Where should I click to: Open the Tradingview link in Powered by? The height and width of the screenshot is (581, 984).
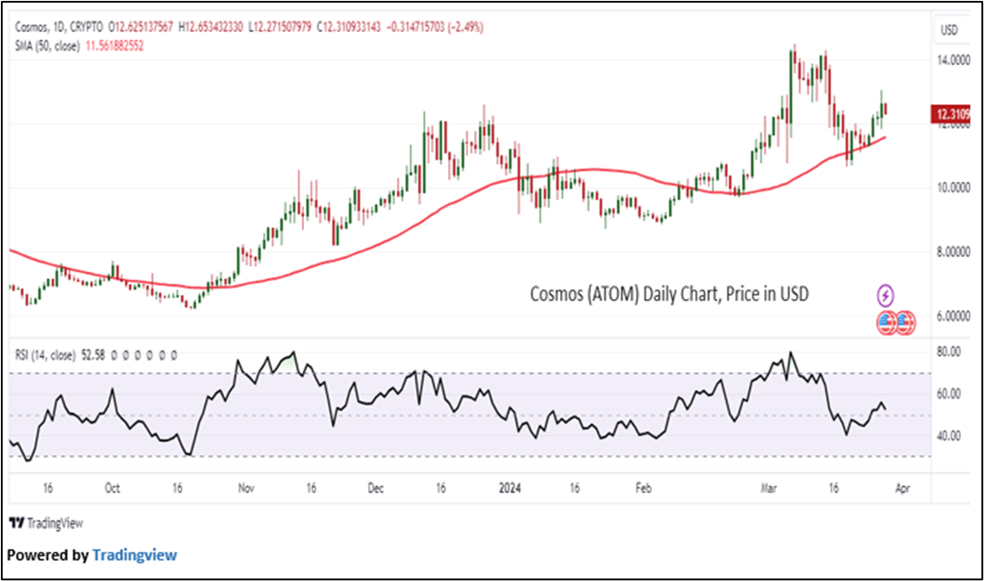134,555
